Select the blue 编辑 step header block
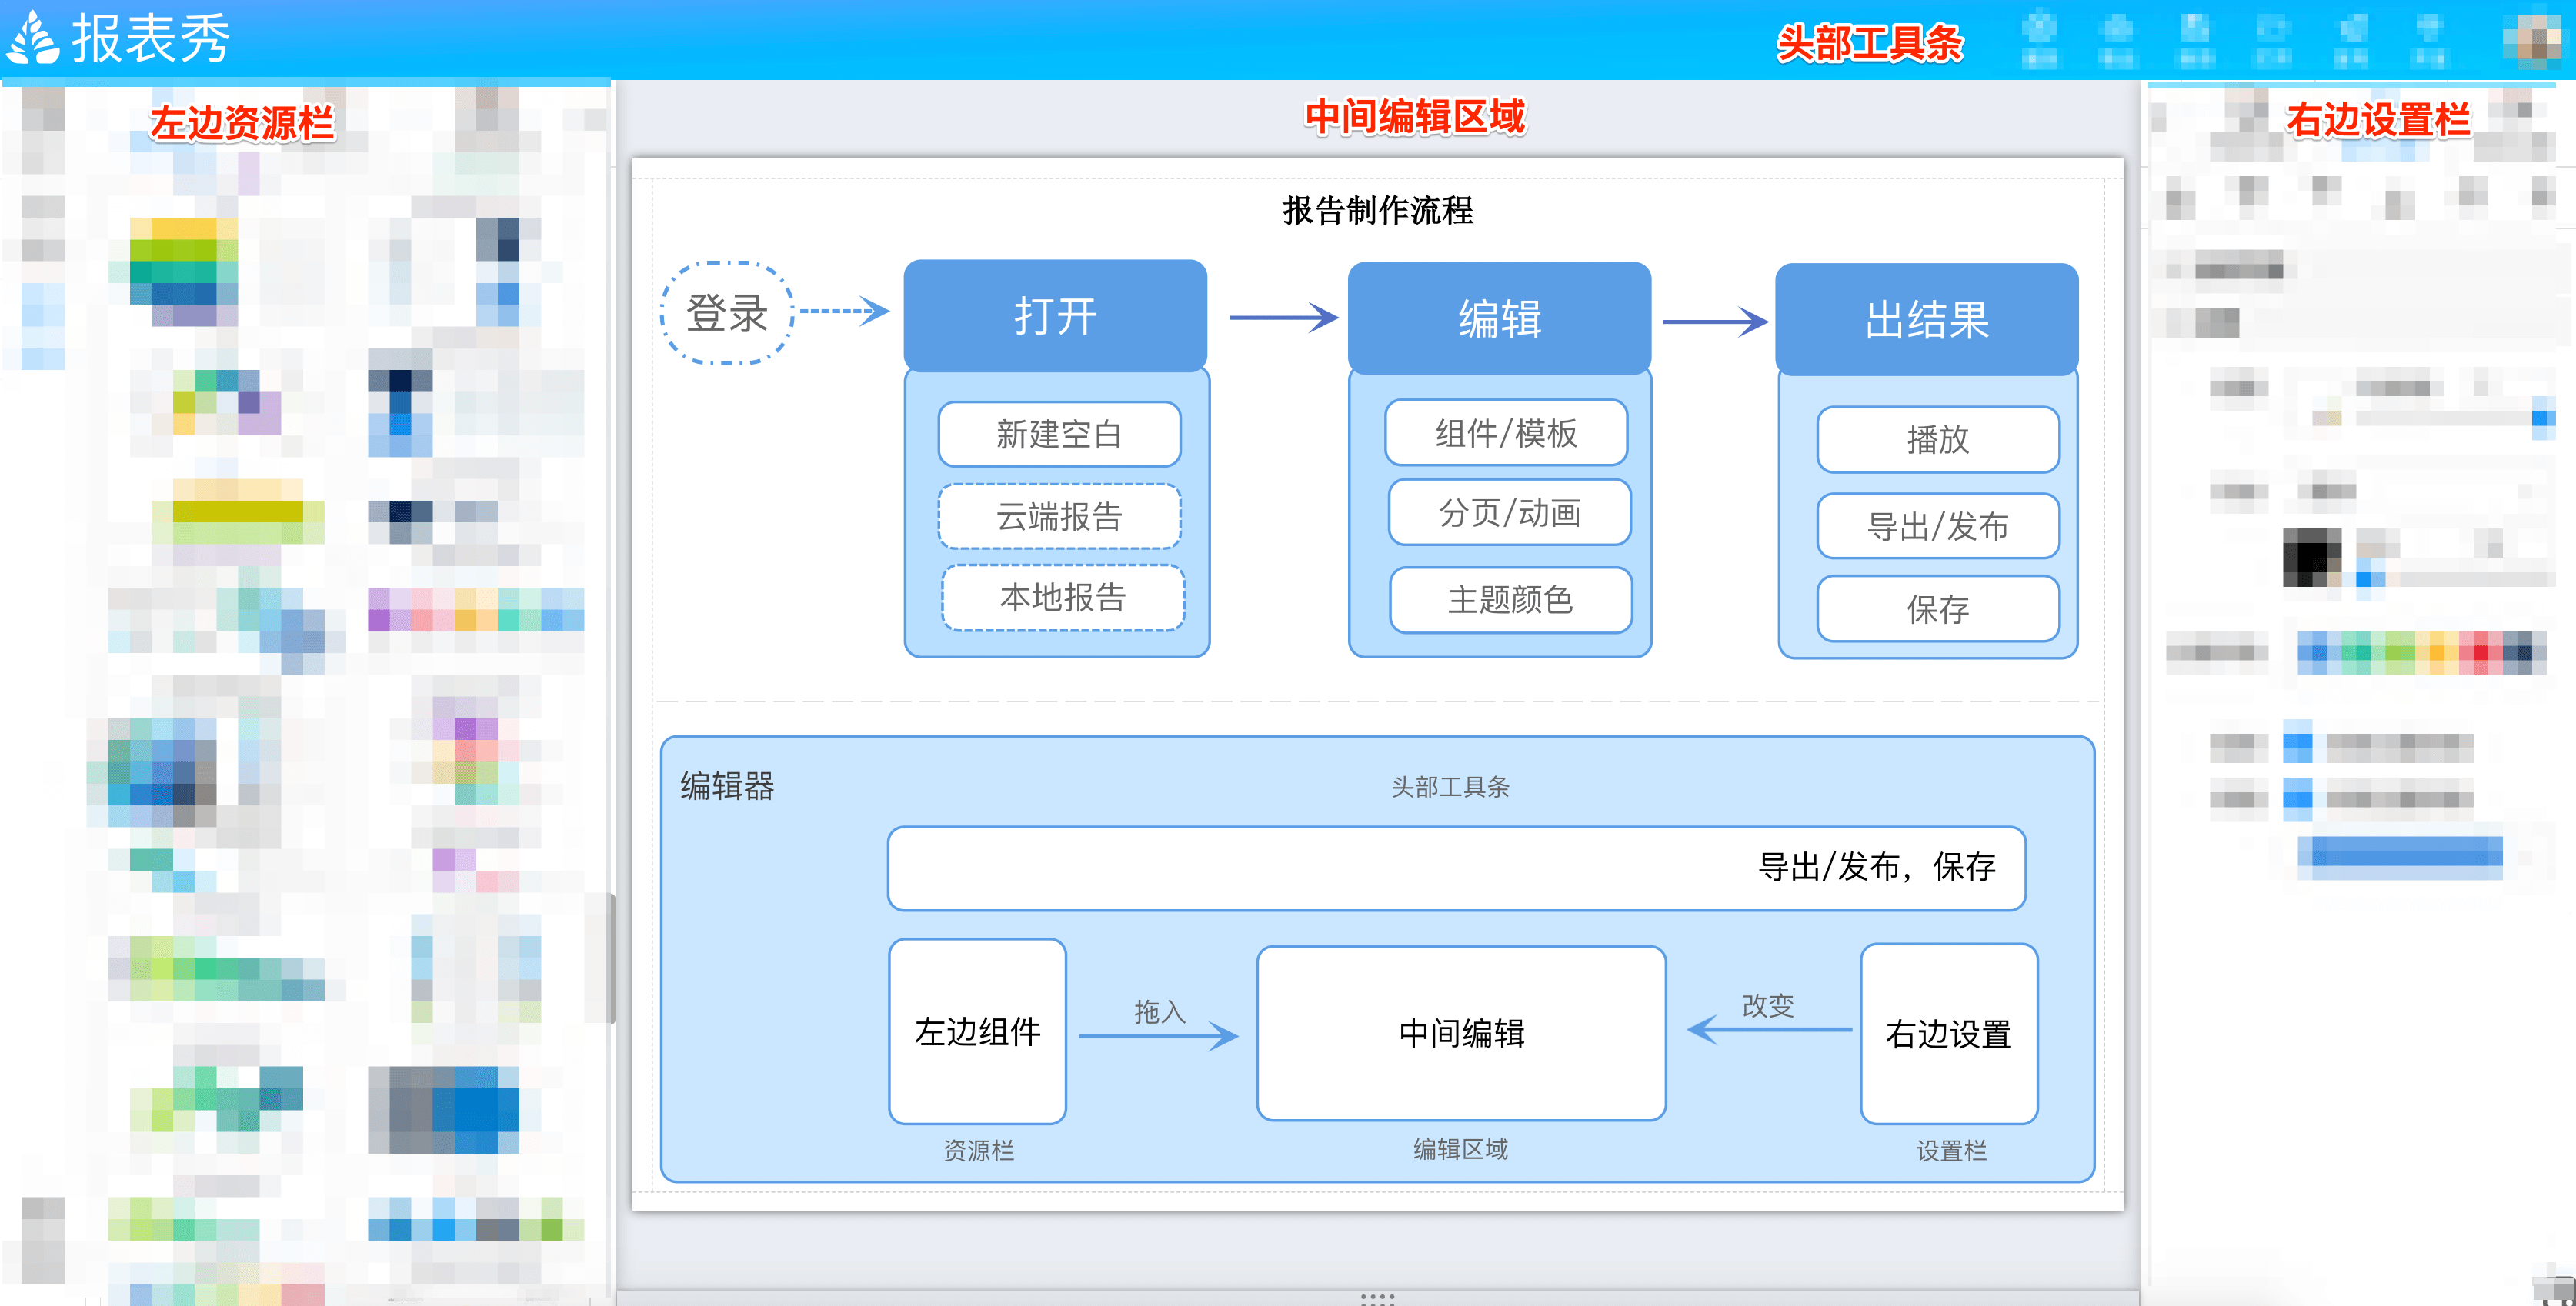 1499,319
